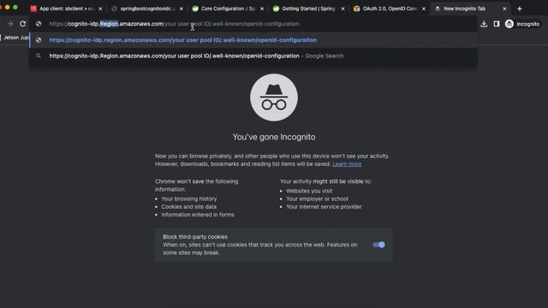Close the Core Configuration tab
548x308 pixels.
coord(262,9)
